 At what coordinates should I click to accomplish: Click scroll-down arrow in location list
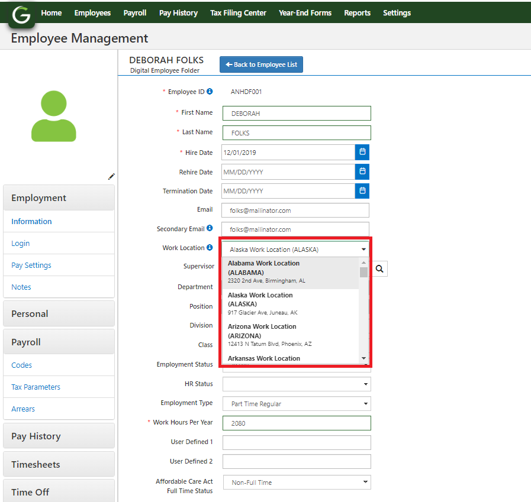363,358
